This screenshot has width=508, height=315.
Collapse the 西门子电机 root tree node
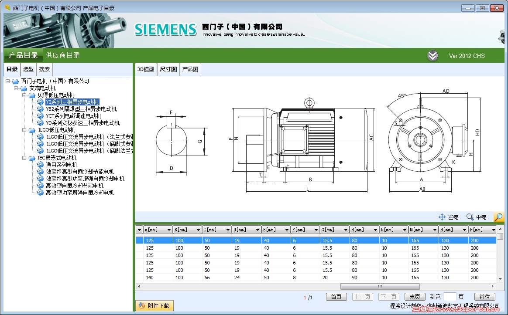click(x=7, y=81)
